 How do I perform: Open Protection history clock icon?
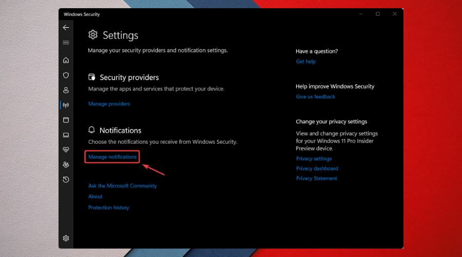pyautogui.click(x=66, y=180)
